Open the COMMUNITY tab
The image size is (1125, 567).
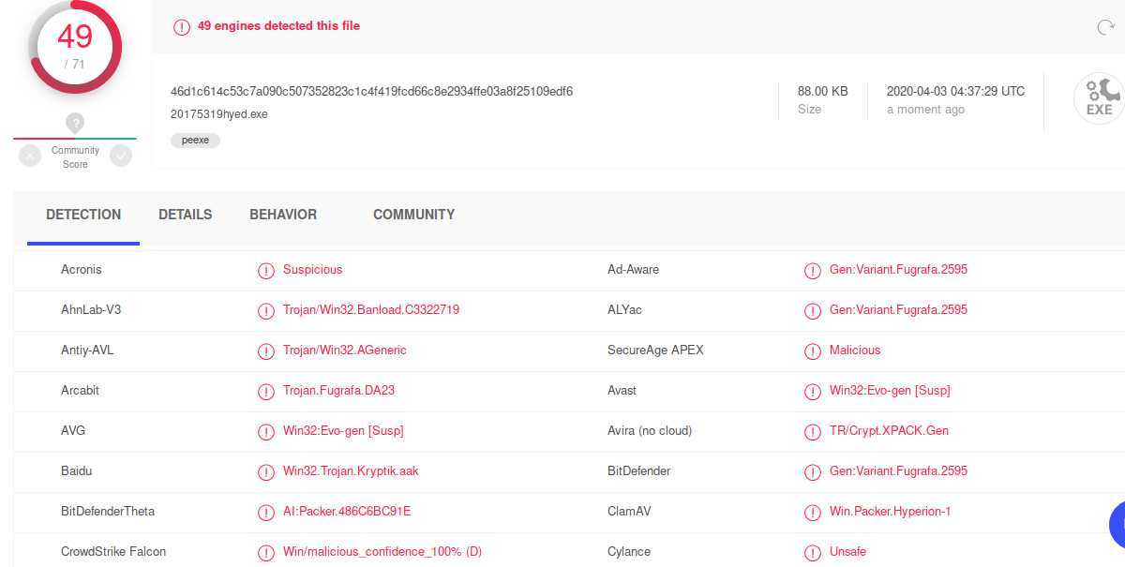413,215
